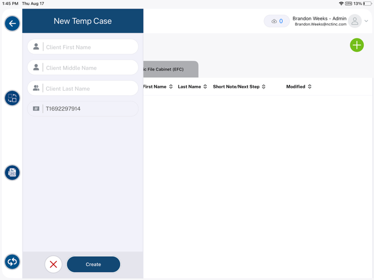This screenshot has height=280, width=374.
Task: Tap the 1:45 PM clock
Action: point(10,4)
